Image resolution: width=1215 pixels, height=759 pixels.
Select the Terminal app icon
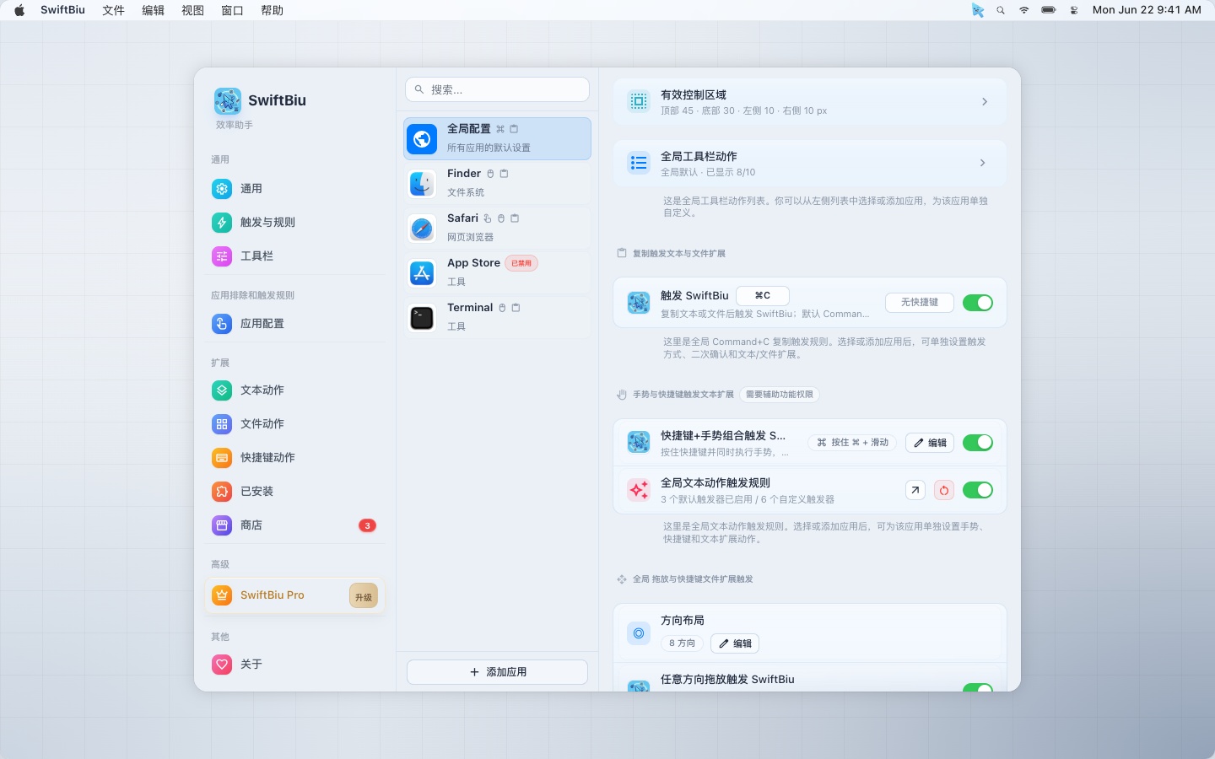422,317
